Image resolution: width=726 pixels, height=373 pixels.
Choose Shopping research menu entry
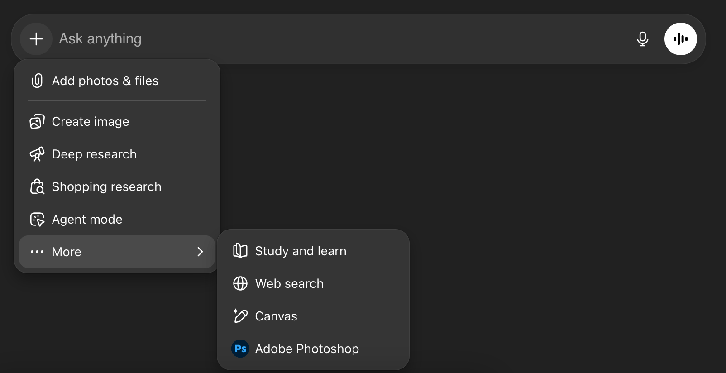coord(107,186)
